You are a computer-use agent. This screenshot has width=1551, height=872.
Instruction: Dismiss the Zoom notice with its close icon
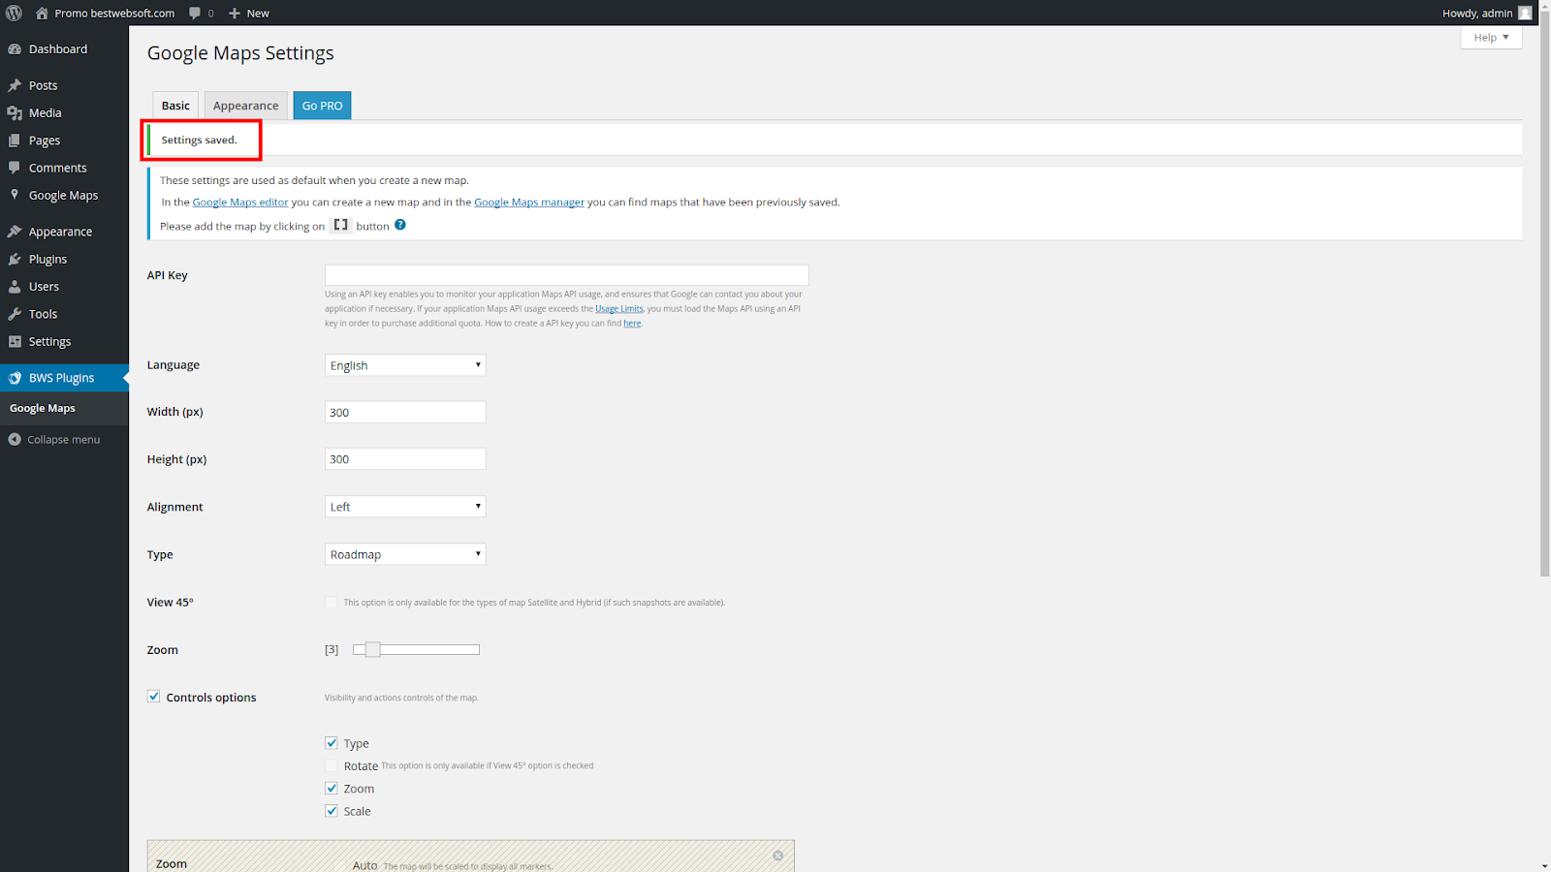coord(777,856)
